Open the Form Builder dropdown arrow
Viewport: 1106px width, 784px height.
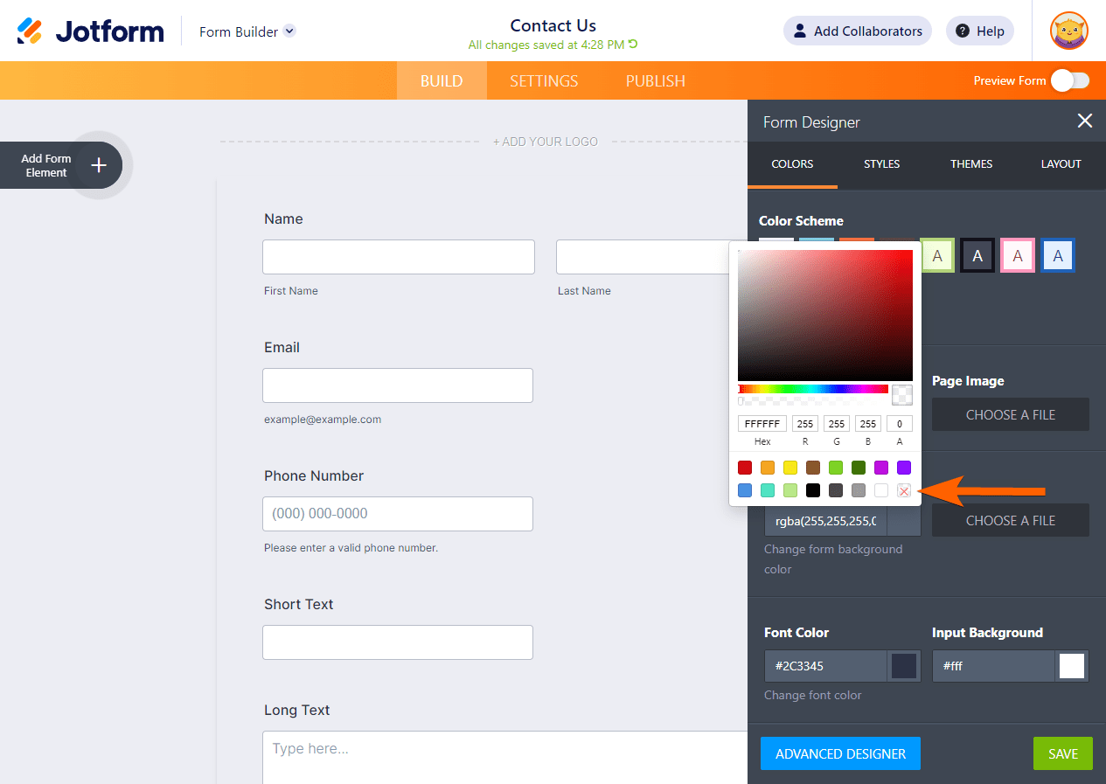[289, 31]
